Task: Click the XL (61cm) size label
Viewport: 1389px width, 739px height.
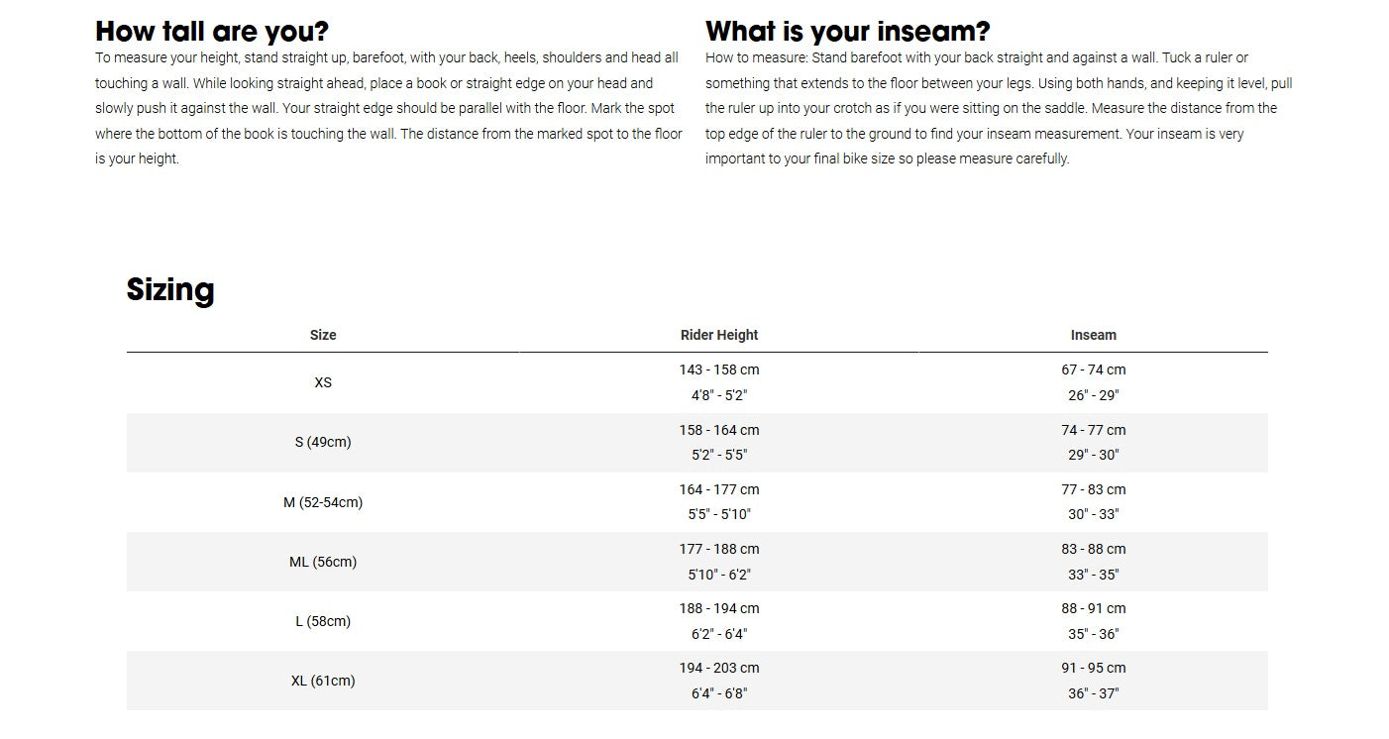Action: click(x=323, y=681)
